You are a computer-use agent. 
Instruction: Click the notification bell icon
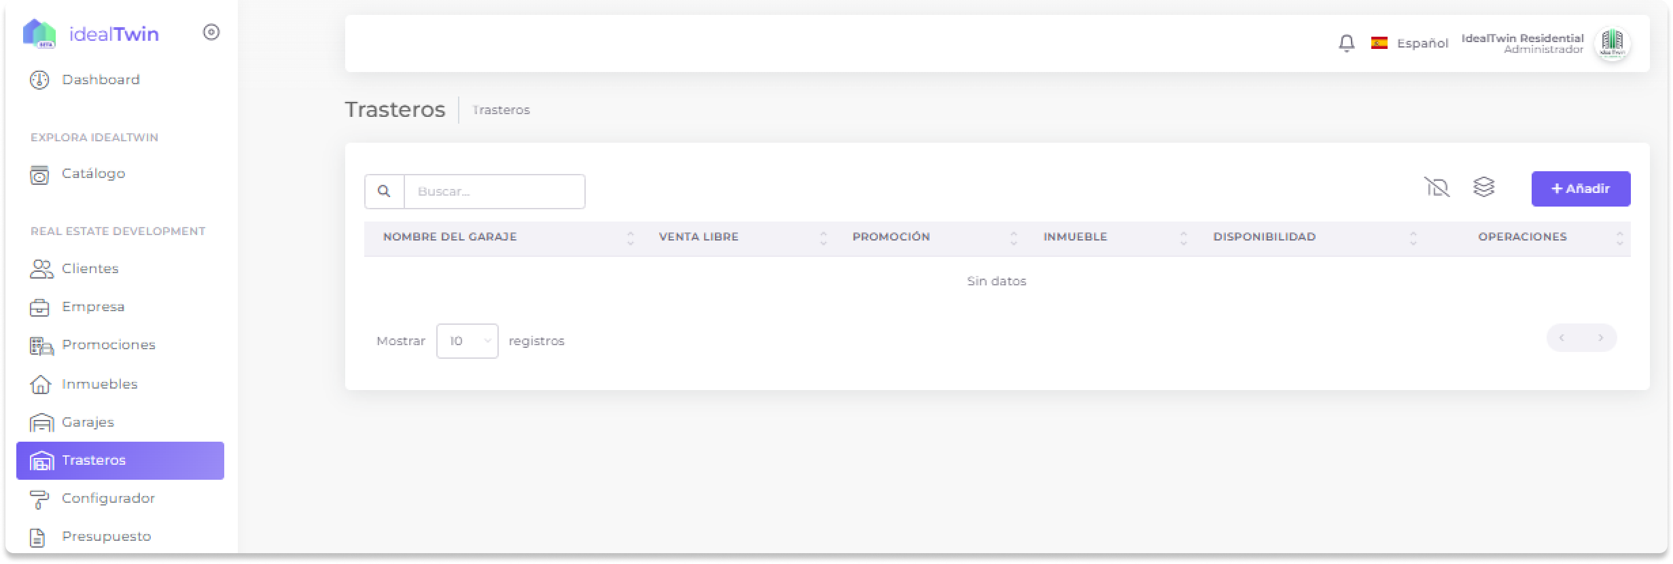click(1346, 43)
